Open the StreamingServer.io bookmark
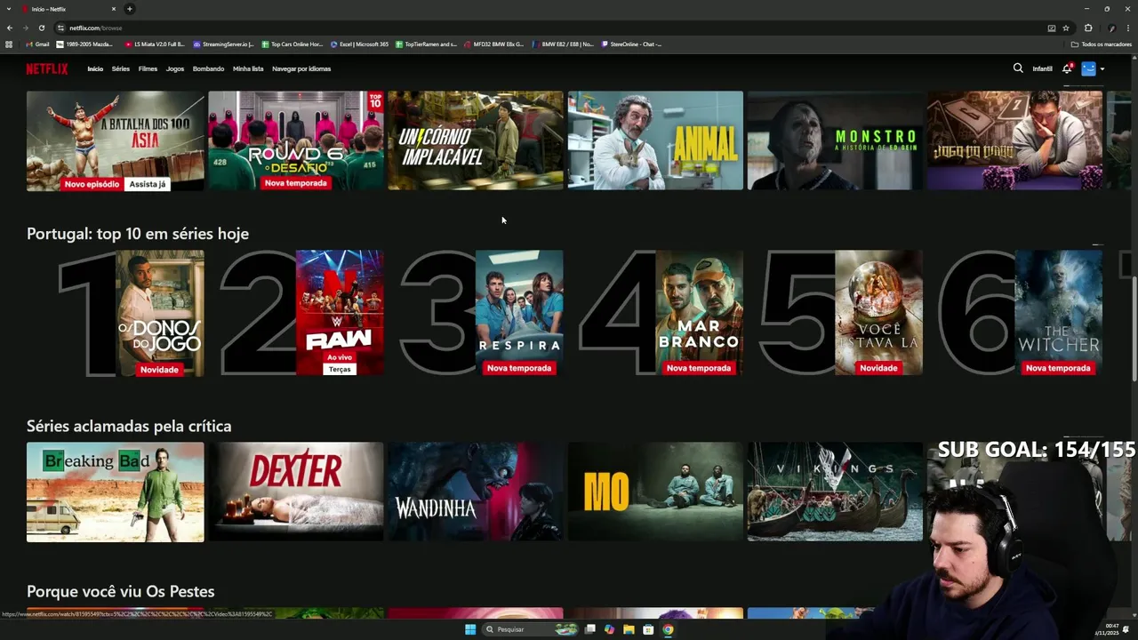Screen dimensions: 1138x640 coord(223,44)
